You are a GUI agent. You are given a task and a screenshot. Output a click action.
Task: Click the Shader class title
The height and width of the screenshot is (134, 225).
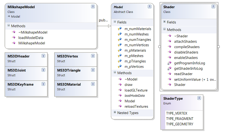(169, 7)
